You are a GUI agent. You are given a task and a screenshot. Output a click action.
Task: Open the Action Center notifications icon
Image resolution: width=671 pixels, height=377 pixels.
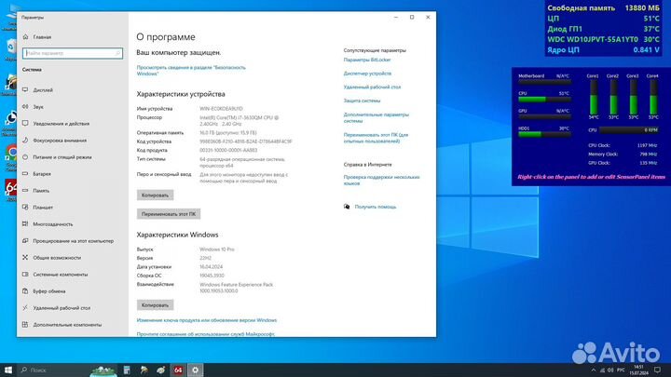coord(657,370)
